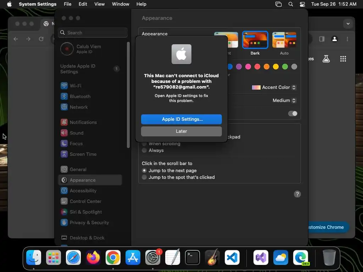
Task: Open App Store from the Dock
Action: [x=133, y=257]
